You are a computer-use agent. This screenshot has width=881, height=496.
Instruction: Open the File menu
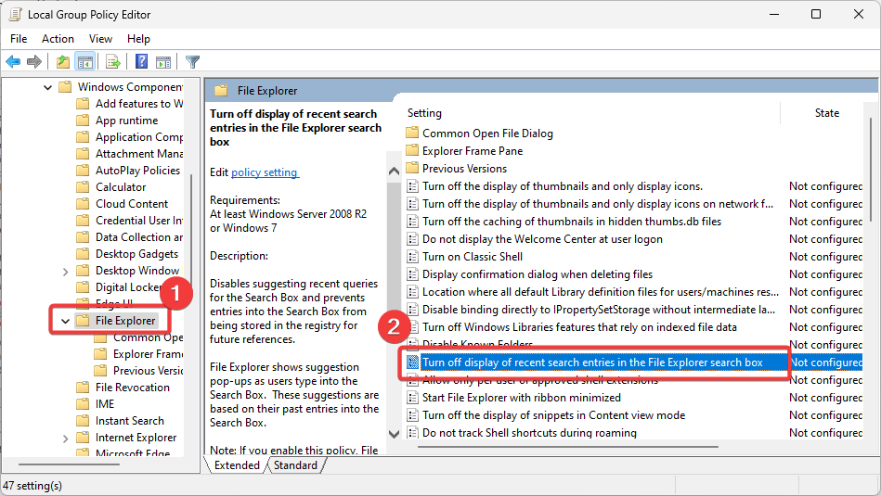[19, 39]
